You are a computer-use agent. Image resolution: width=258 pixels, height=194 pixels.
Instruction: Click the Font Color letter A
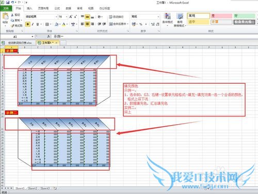64,24
